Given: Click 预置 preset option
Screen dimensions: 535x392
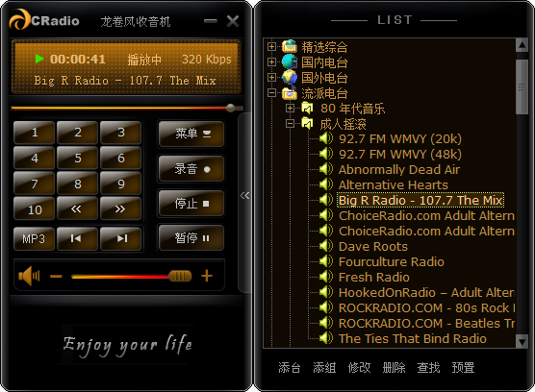Looking at the screenshot, I should [x=464, y=367].
